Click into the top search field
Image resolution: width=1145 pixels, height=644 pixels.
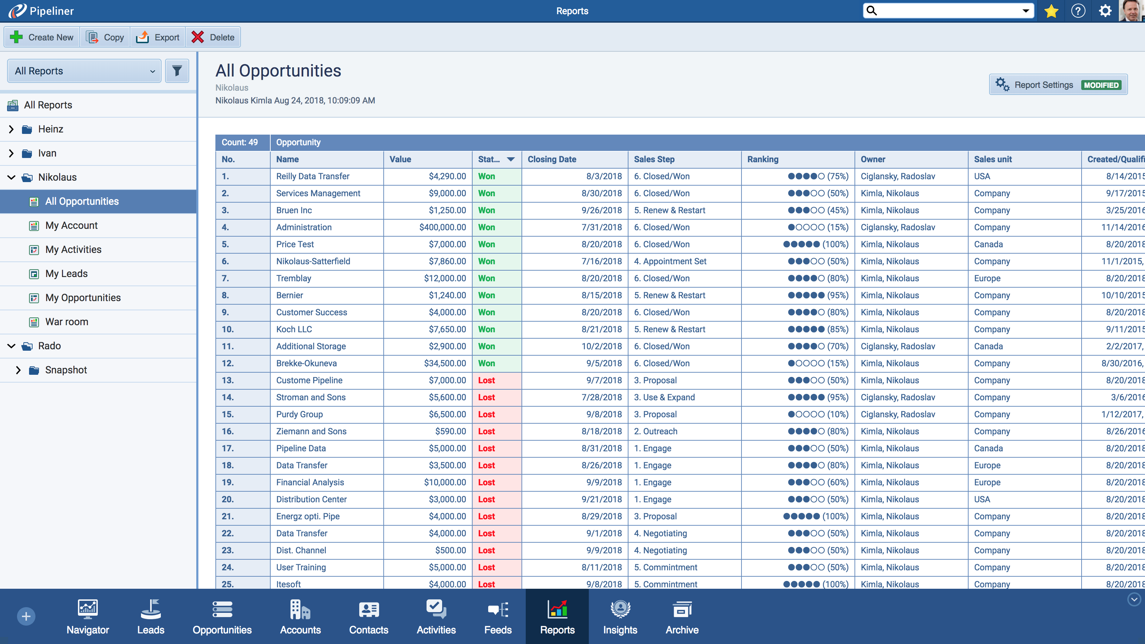point(947,11)
